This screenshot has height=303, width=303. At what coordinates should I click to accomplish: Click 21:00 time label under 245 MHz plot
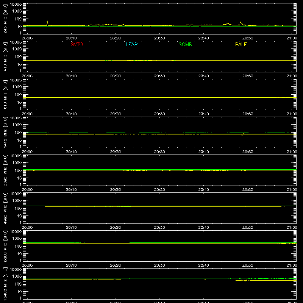point(292,38)
